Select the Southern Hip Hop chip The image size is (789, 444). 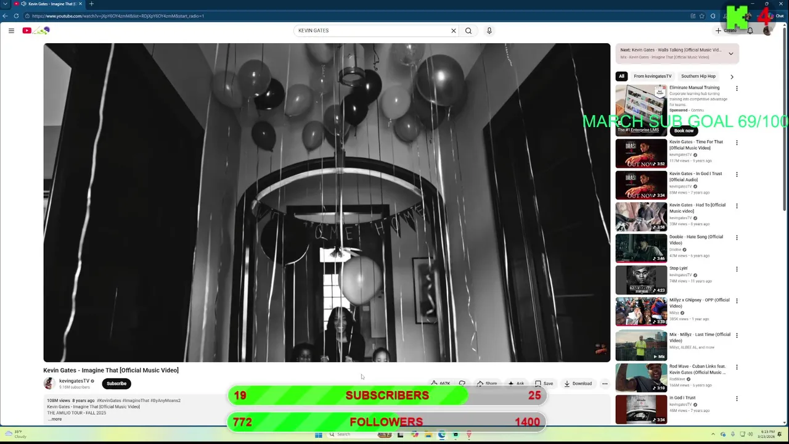click(x=698, y=76)
